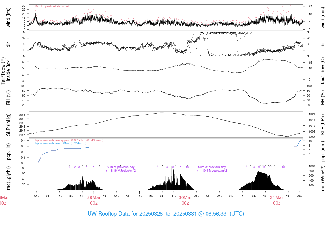332x227 pixels.
Task: Click the Tair/Tdew (C) right axis label
Action: (323, 71)
